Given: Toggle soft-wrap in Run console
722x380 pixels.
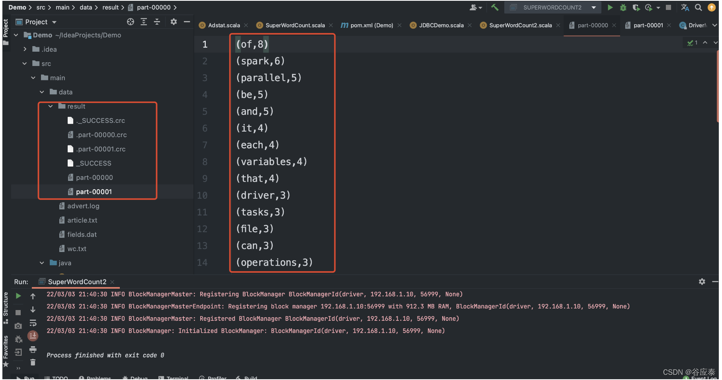Looking at the screenshot, I should click(33, 323).
